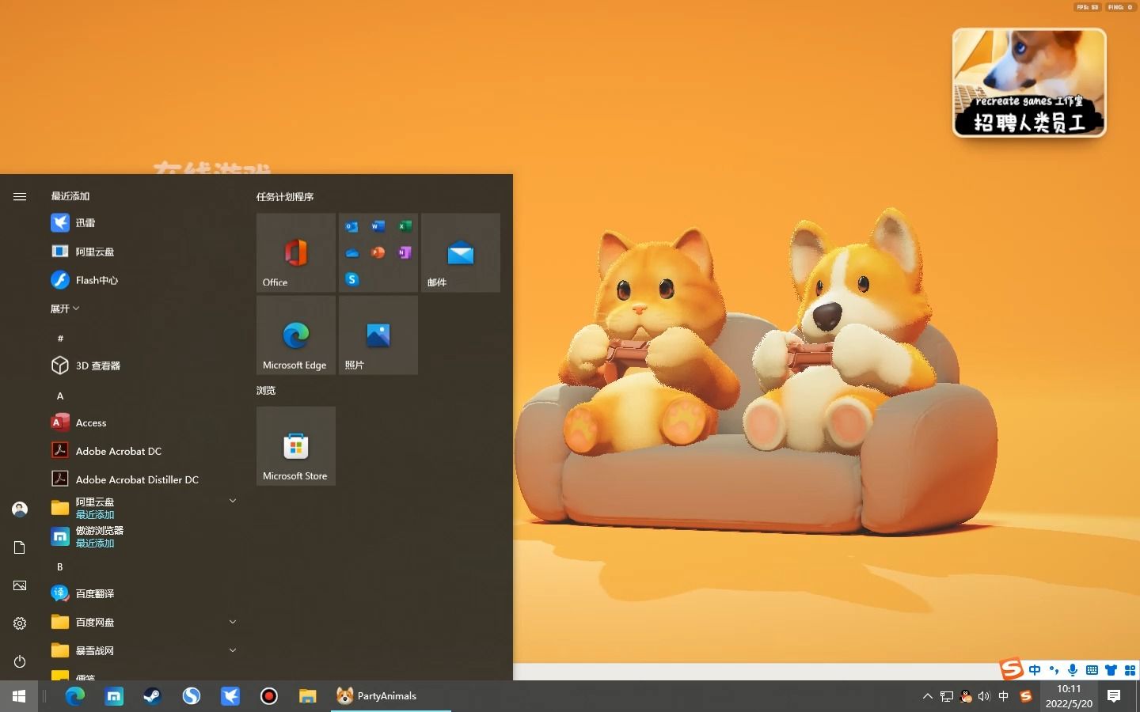Open the notification action center
1140x712 pixels.
click(1114, 696)
